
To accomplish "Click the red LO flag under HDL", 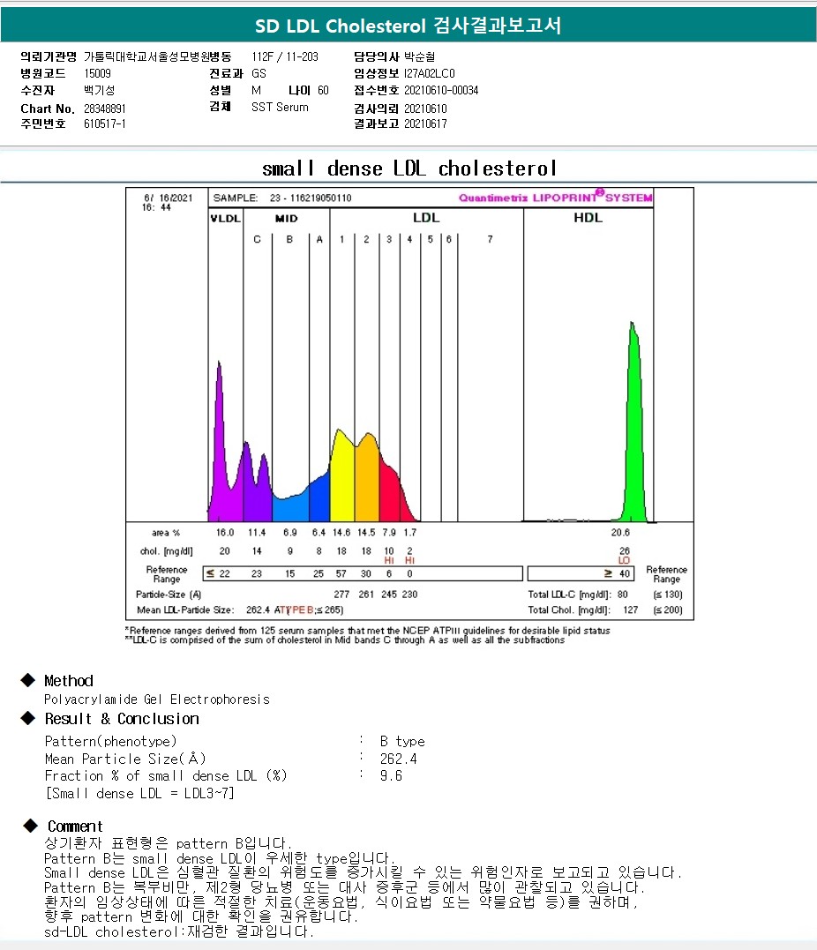I will [625, 560].
